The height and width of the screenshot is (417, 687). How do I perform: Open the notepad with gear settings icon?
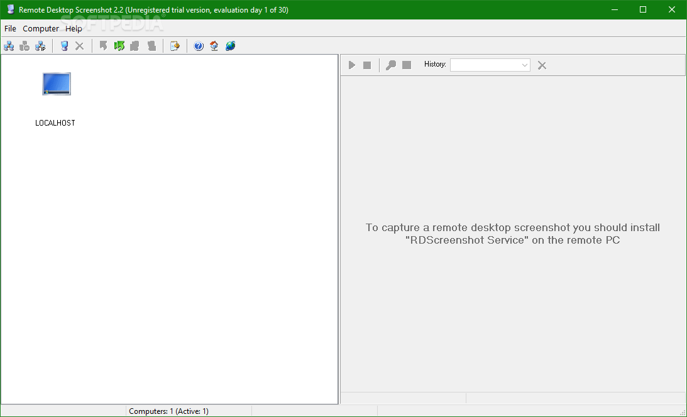175,46
